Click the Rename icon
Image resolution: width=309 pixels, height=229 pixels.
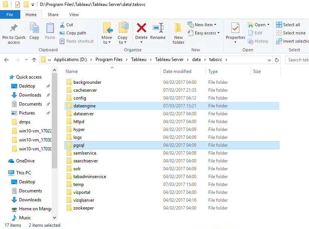[158, 28]
